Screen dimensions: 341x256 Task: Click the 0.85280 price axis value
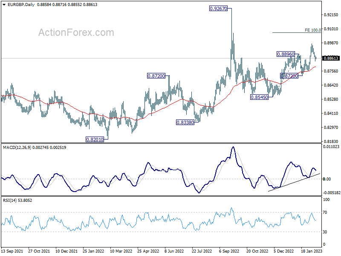pyautogui.click(x=331, y=99)
